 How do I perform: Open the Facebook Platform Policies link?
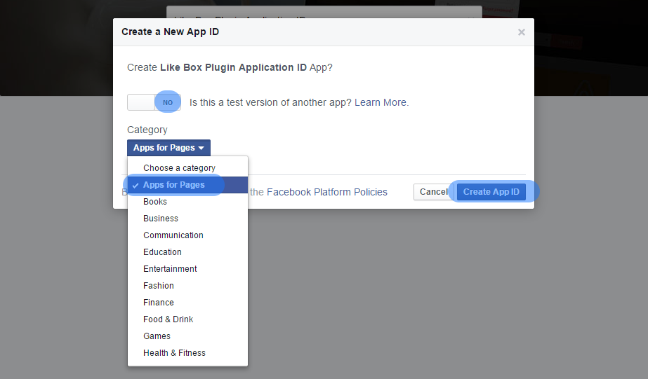(x=326, y=192)
